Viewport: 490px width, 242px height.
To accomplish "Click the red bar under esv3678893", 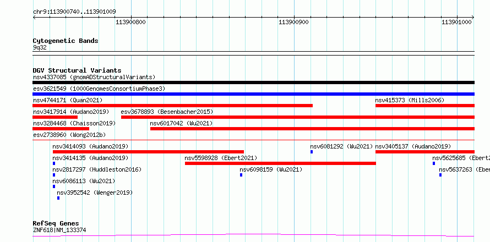I will click(x=298, y=117).
